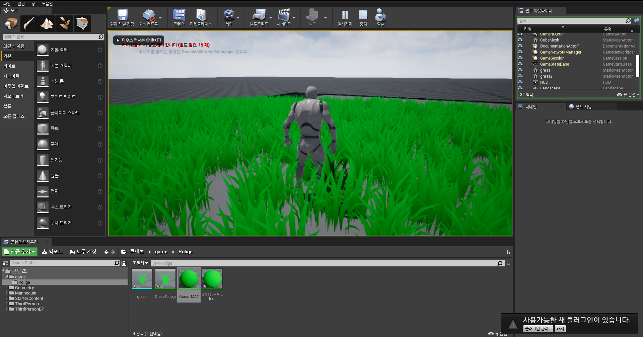Open Source Control dropdown arrow

(x=160, y=18)
